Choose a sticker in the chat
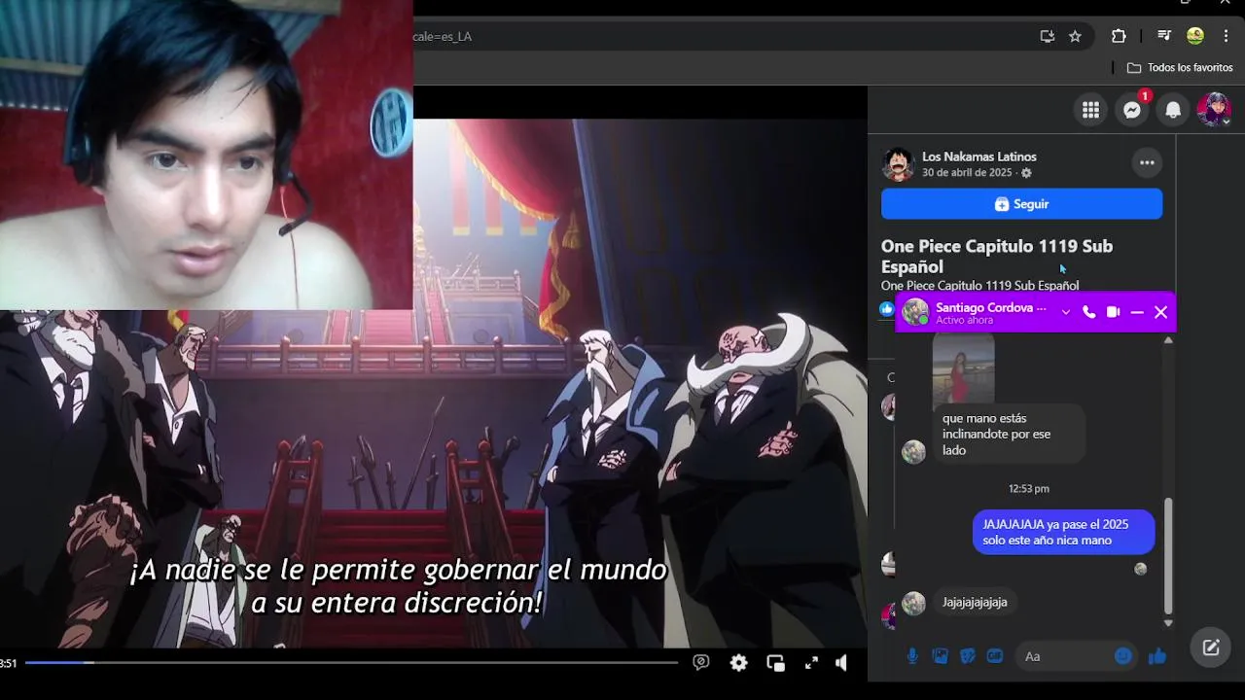1245x700 pixels. point(967,656)
